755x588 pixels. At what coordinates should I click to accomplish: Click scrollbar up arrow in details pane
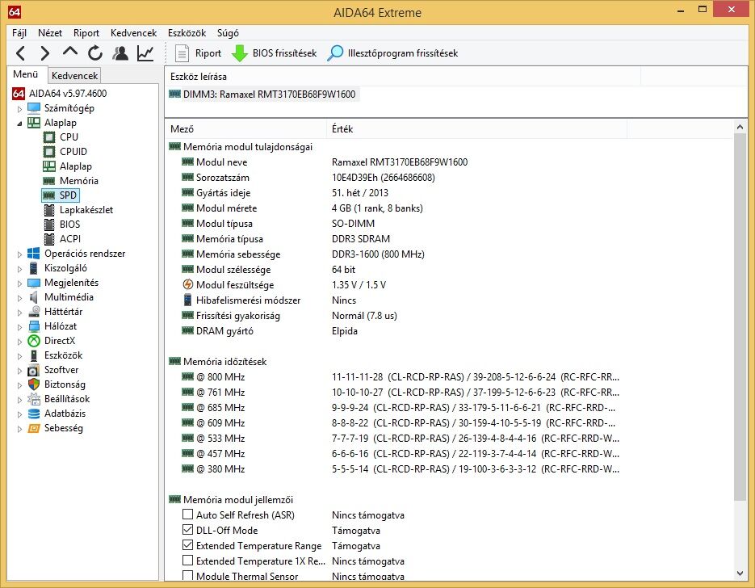tap(740, 127)
